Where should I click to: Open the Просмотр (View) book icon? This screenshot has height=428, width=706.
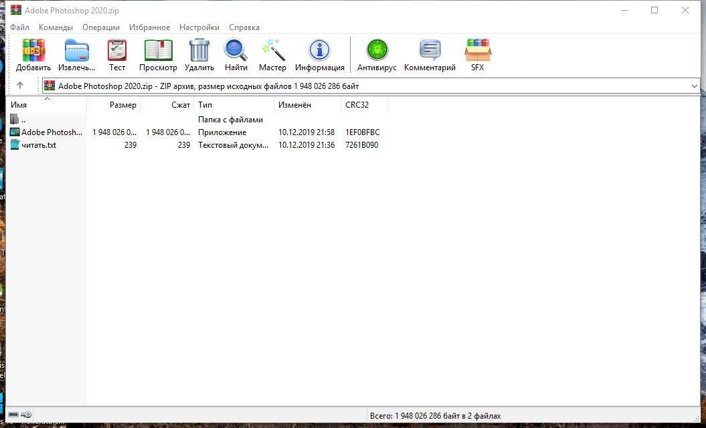[158, 50]
